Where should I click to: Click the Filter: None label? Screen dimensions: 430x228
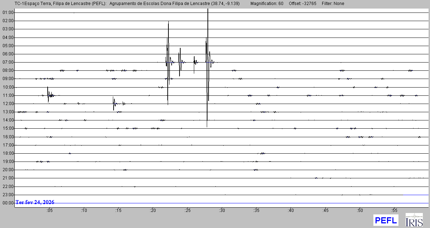pyautogui.click(x=333, y=4)
